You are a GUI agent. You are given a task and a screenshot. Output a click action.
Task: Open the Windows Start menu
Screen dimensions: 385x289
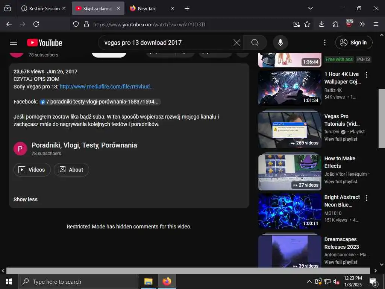point(9,281)
